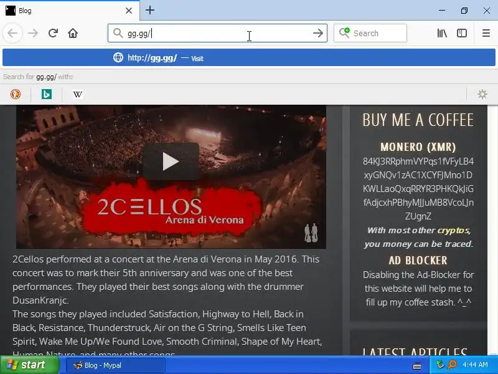Click the on-screen keyboard taskbar icon

click(417, 365)
